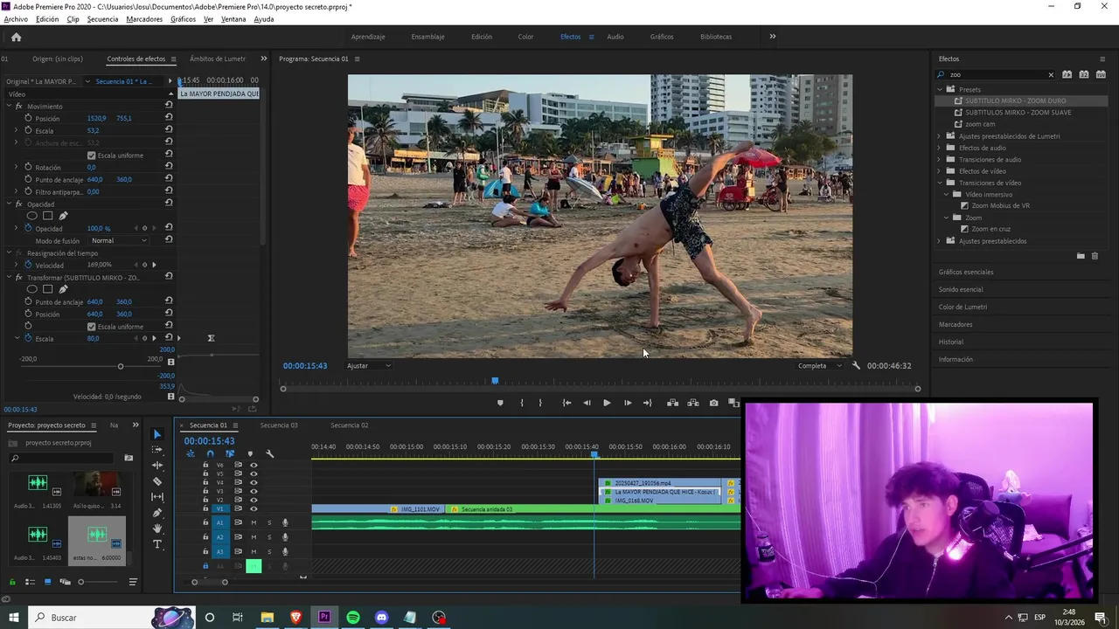The height and width of the screenshot is (629, 1119).
Task: Select the Pen tool in the tools panel
Action: [157, 513]
